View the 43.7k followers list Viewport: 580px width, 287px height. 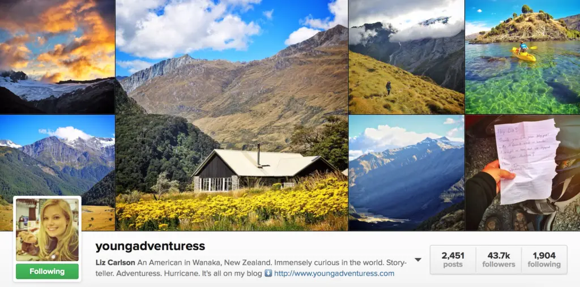[x=498, y=260]
